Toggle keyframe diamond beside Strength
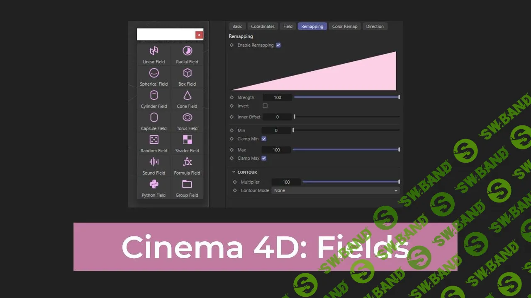Image resolution: width=531 pixels, height=298 pixels. coord(231,97)
